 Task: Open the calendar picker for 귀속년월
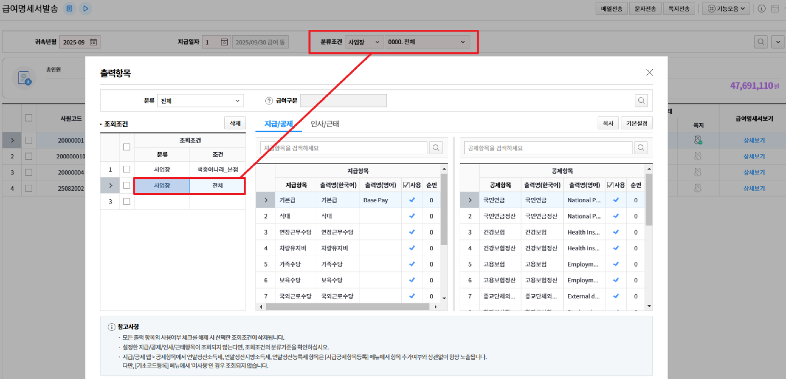93,42
